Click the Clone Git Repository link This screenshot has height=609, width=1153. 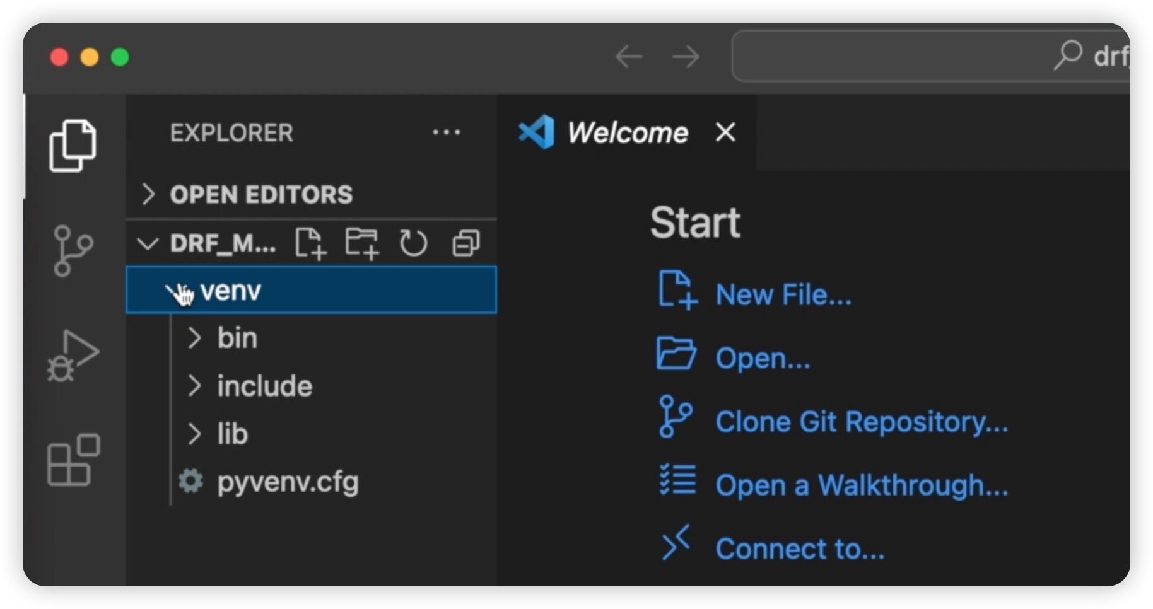(861, 422)
